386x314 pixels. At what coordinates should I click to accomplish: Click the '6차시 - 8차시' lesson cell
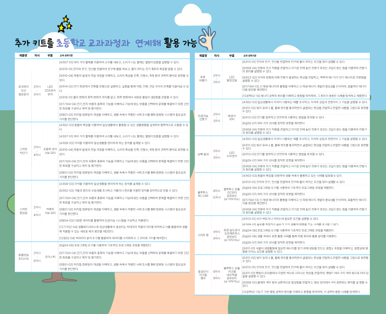point(217,275)
